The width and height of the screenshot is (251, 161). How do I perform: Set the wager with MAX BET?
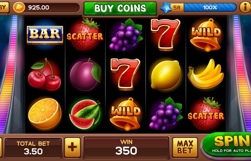point(185,147)
